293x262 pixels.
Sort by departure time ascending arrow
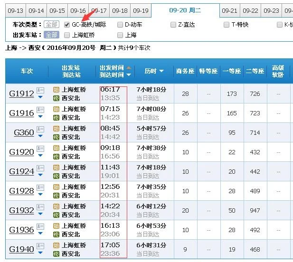[129, 68]
